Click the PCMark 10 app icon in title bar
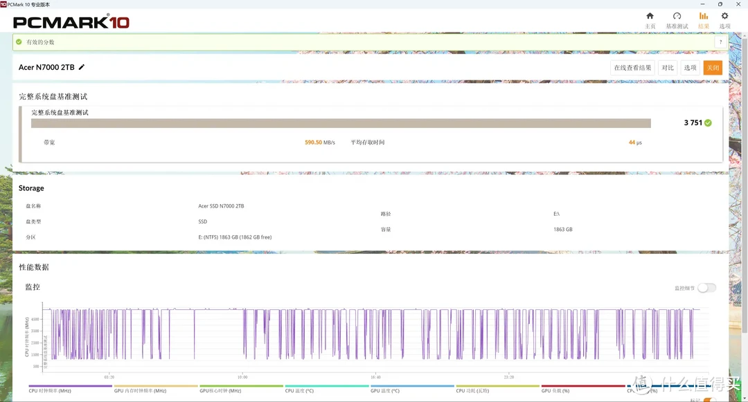Screen dimensions: 748x402 point(3,4)
